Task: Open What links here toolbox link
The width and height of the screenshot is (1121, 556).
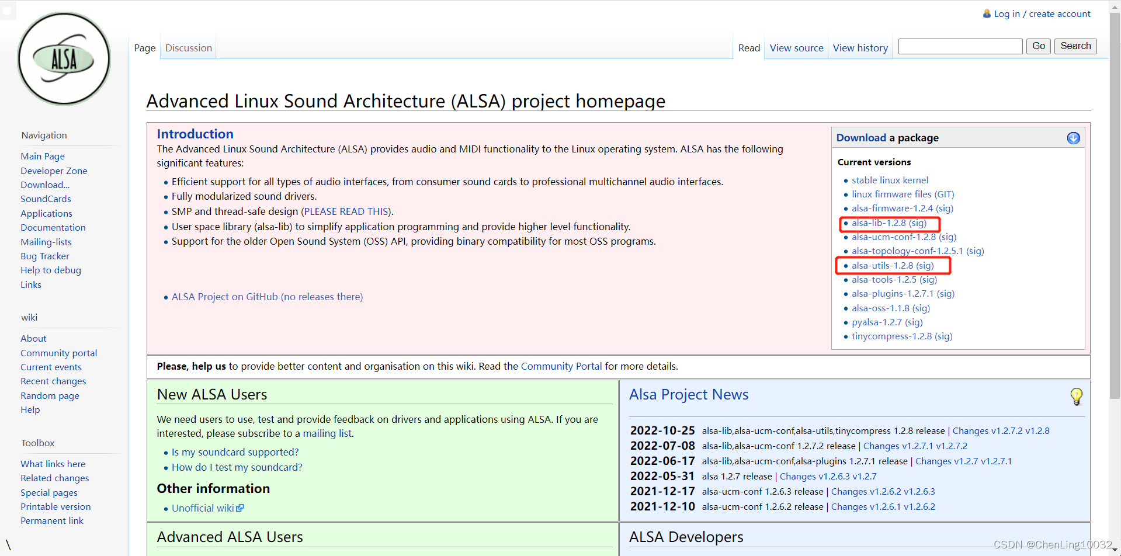Action: point(53,464)
